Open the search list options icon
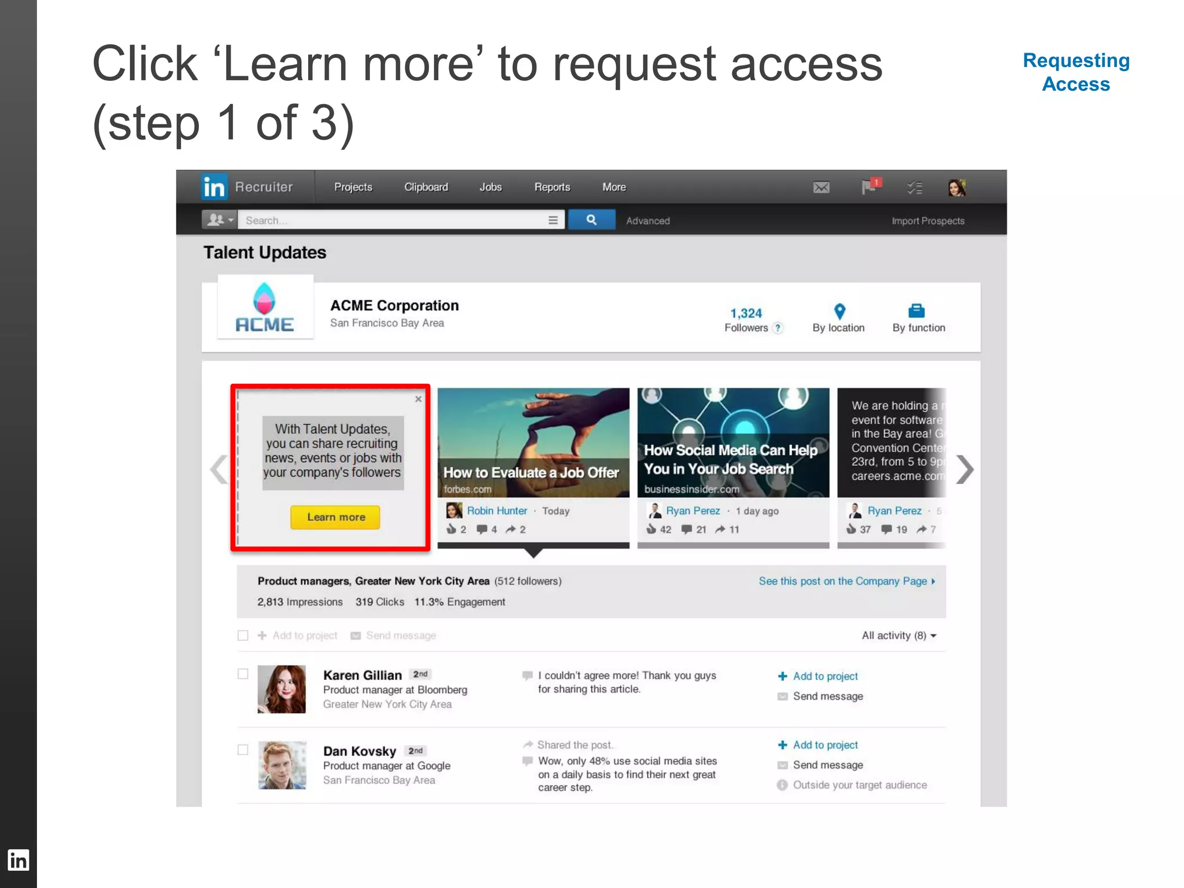The image size is (1184, 888). pyautogui.click(x=553, y=220)
